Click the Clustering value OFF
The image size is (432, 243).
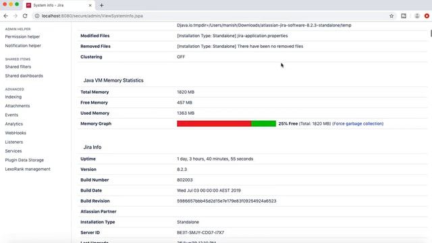click(x=181, y=57)
